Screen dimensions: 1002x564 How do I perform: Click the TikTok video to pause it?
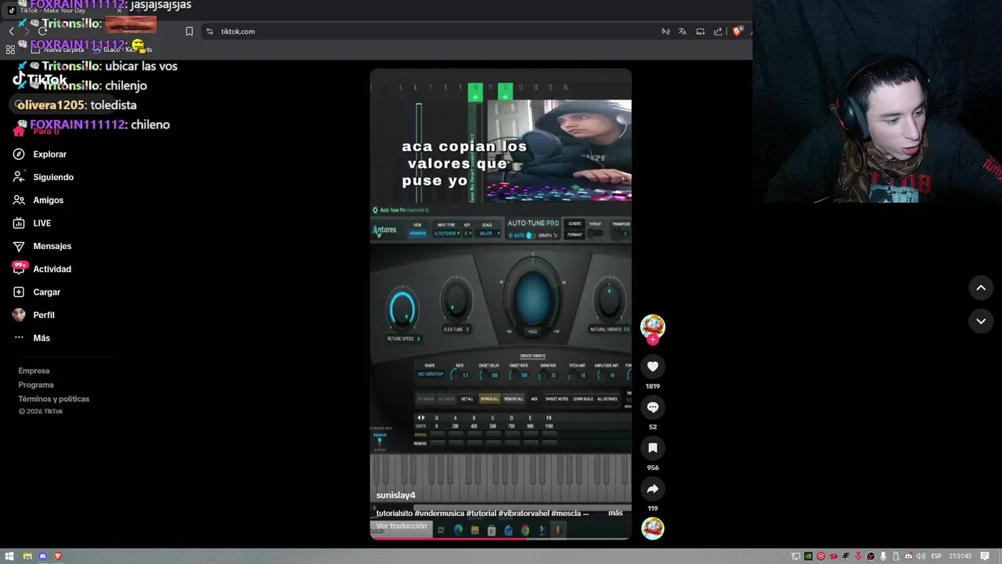click(500, 304)
